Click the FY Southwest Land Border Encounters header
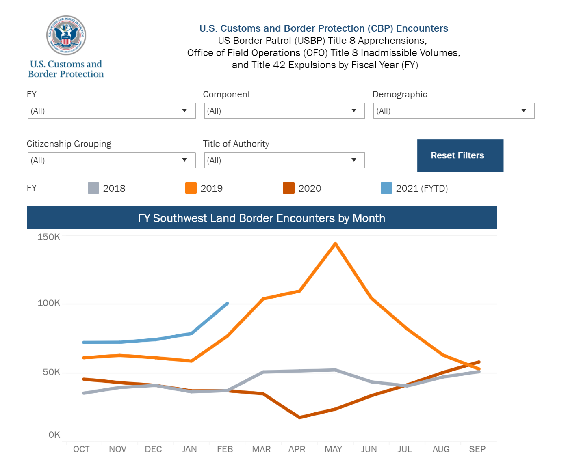 pos(261,218)
